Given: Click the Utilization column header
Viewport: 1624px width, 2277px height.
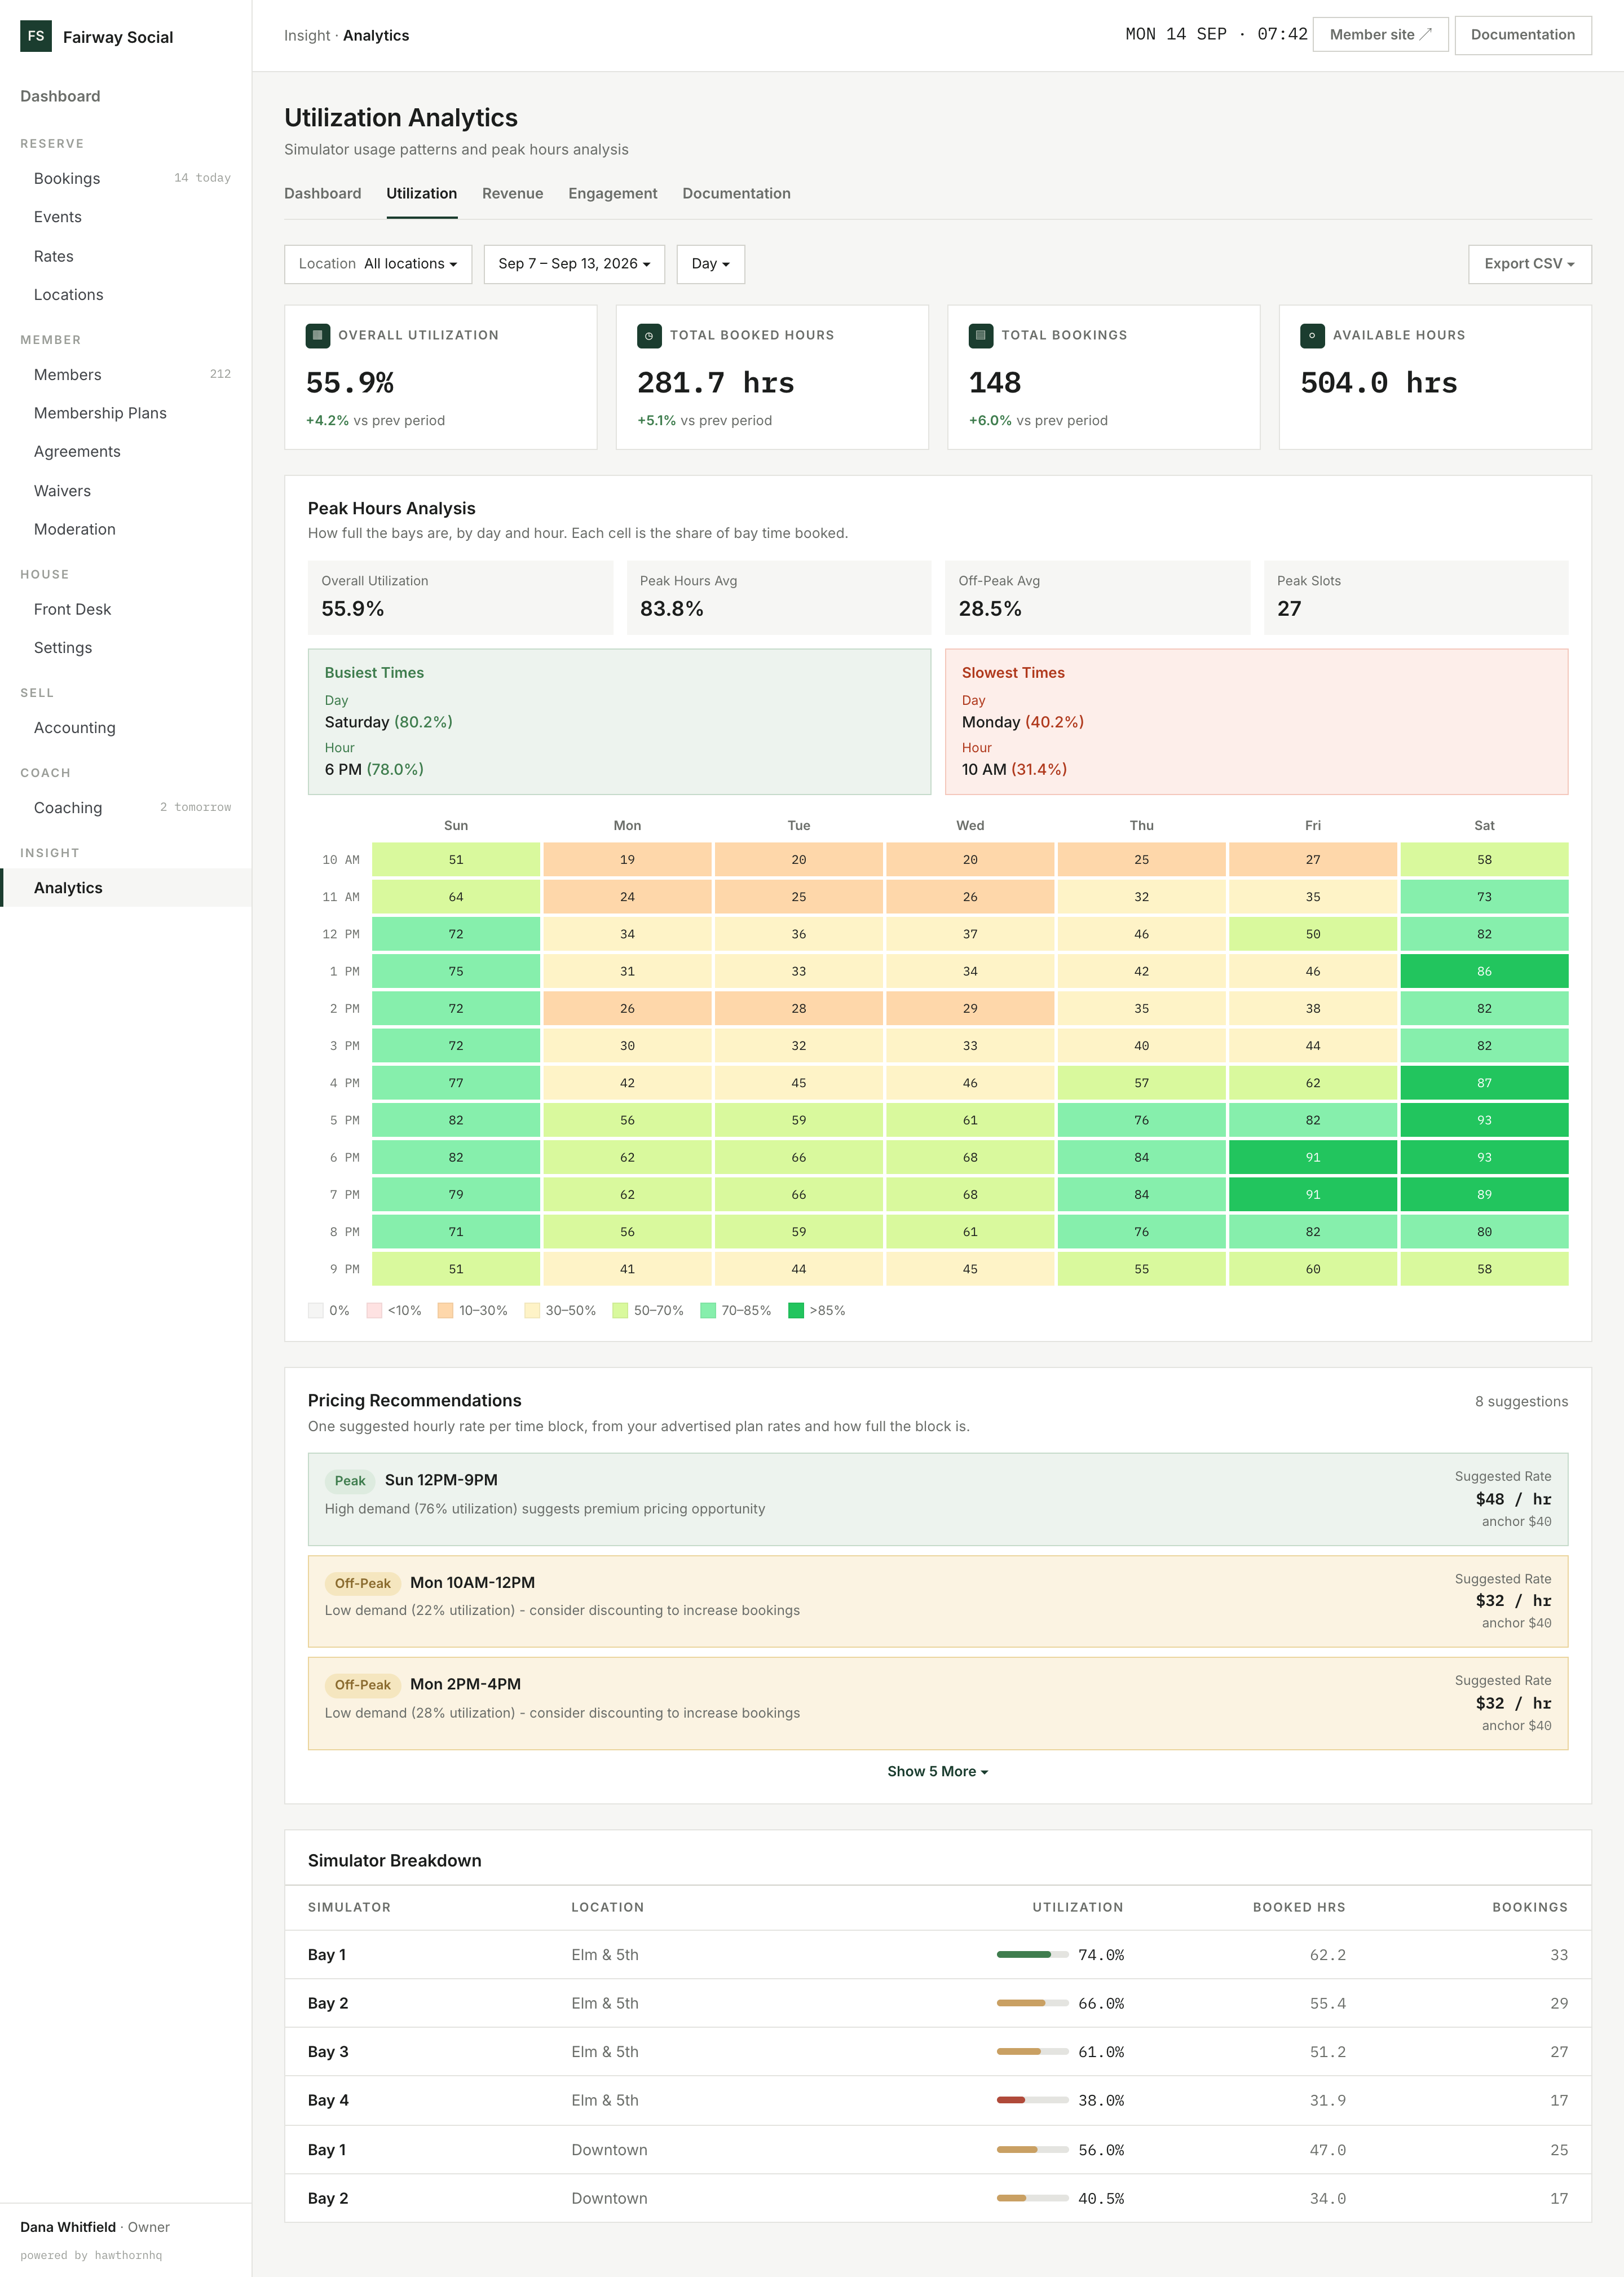Looking at the screenshot, I should 1077,1907.
